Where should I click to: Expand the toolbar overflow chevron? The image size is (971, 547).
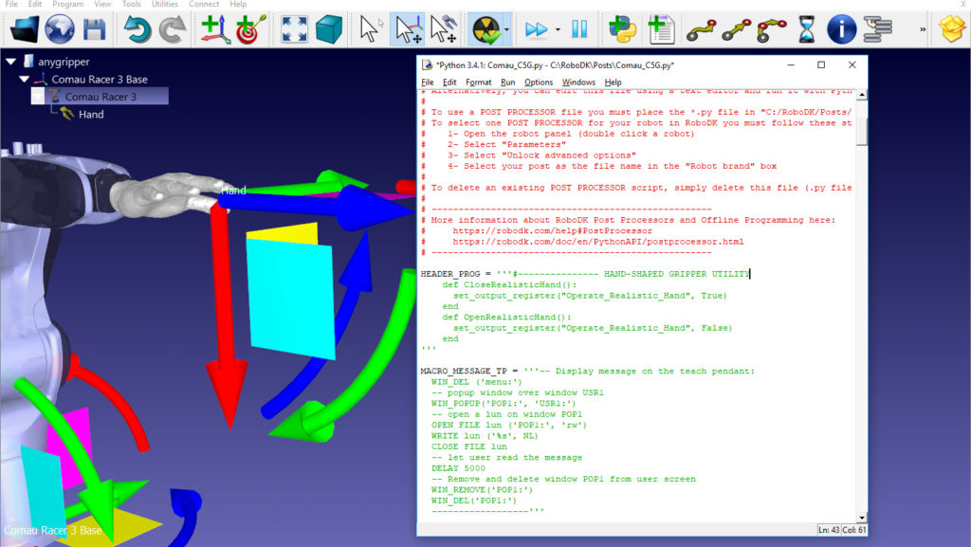(923, 29)
